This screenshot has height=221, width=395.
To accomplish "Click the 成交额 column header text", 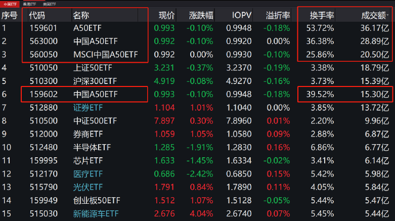I will pos(373,15).
